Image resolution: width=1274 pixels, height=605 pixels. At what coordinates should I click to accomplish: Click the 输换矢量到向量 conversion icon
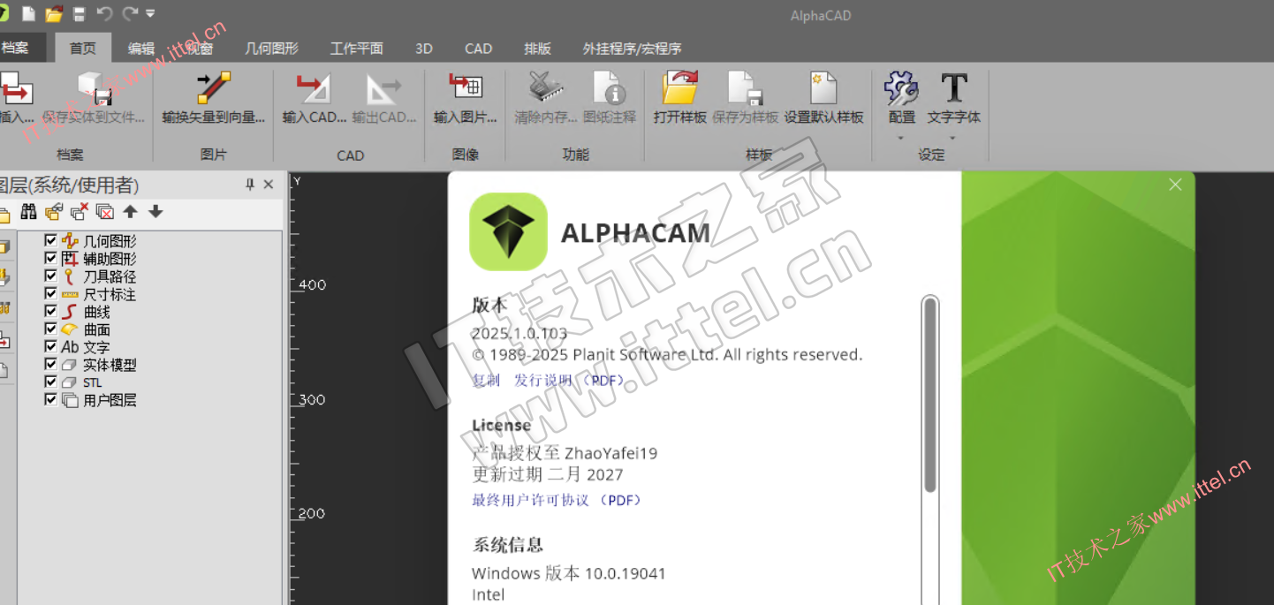tap(213, 90)
